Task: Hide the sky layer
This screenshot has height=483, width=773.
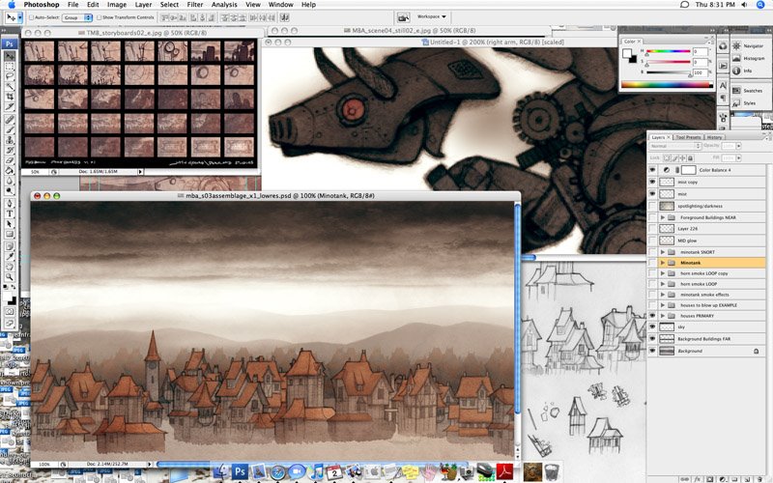Action: [x=652, y=327]
